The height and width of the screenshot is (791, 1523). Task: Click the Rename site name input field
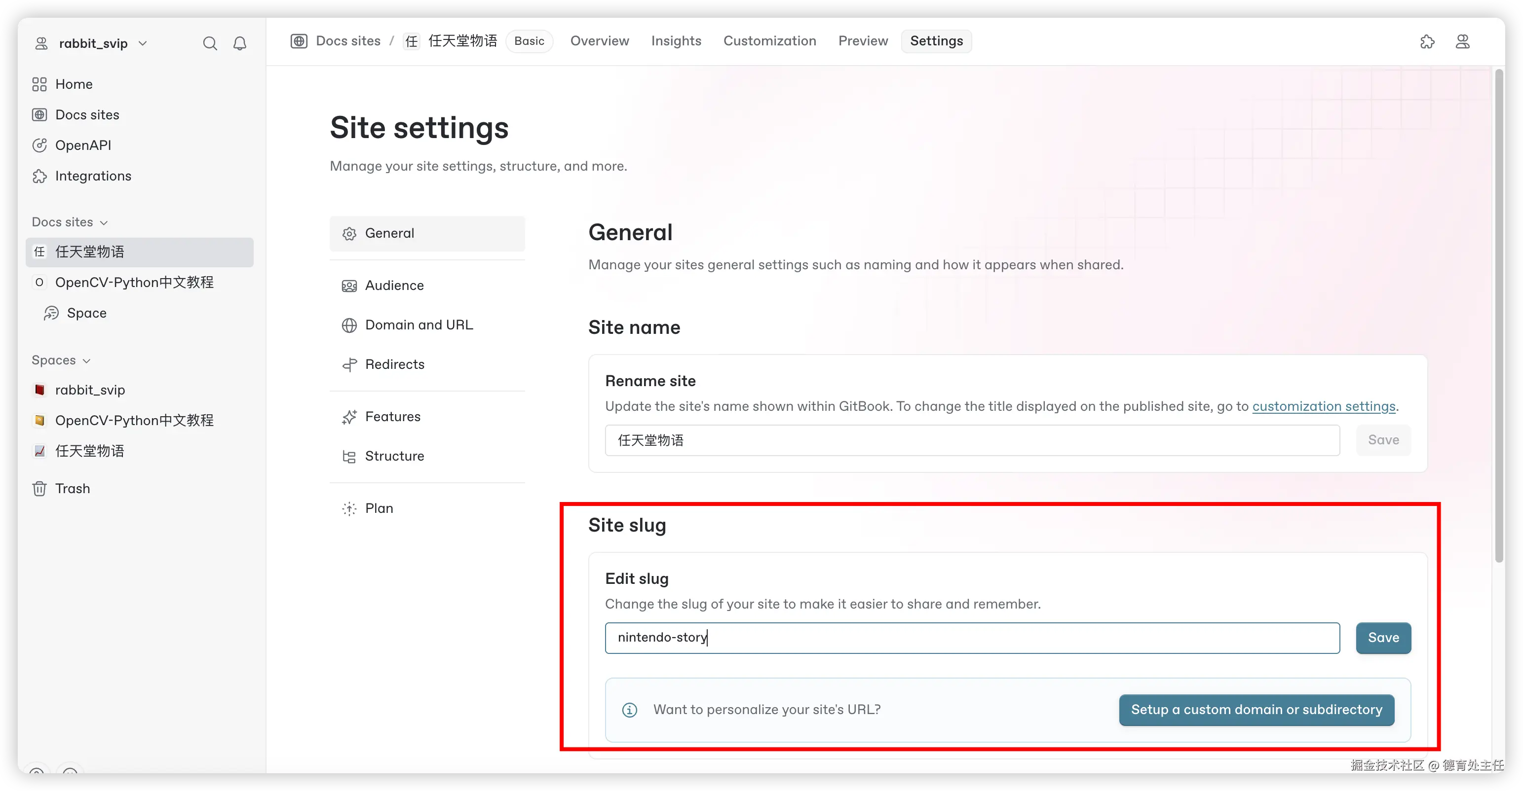pyautogui.click(x=971, y=440)
